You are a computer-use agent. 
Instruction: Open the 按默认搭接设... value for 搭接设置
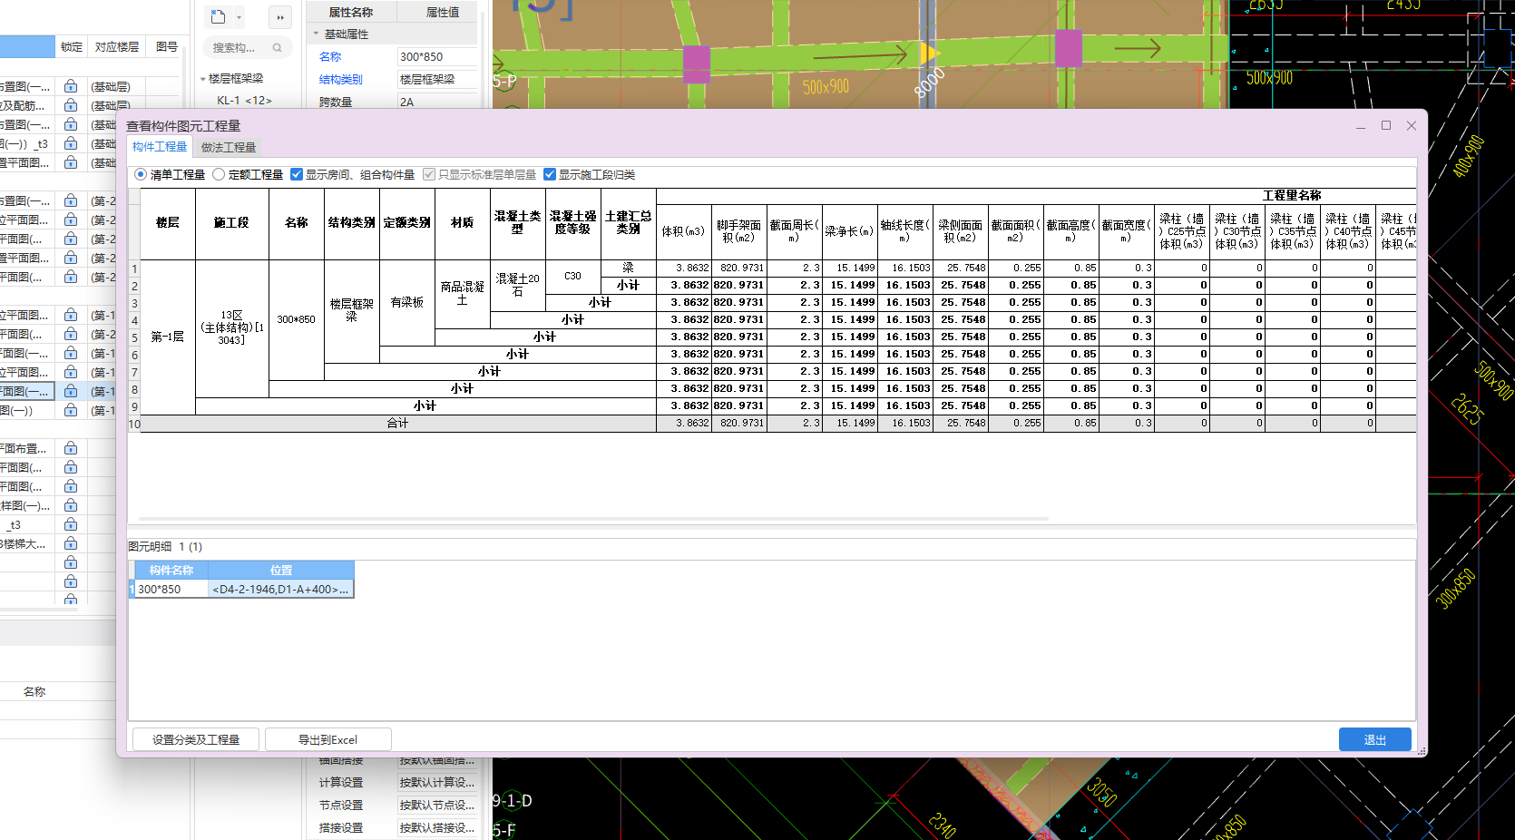(x=436, y=828)
